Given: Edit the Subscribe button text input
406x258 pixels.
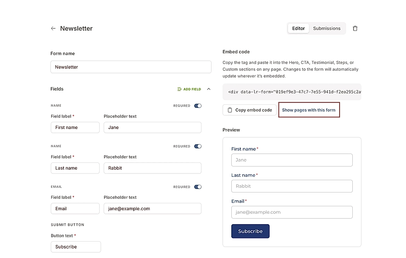Looking at the screenshot, I should click(x=76, y=247).
